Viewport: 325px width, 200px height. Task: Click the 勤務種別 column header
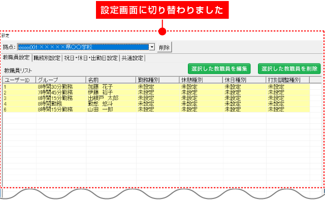click(157, 80)
